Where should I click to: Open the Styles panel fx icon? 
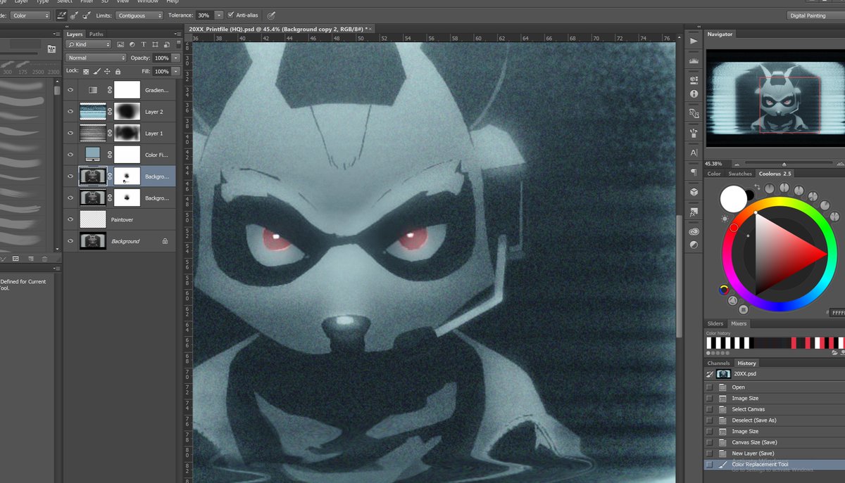(x=694, y=212)
